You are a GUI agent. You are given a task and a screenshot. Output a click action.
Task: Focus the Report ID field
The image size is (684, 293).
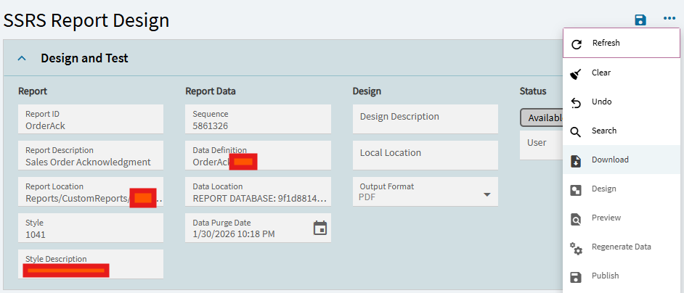[91, 119]
